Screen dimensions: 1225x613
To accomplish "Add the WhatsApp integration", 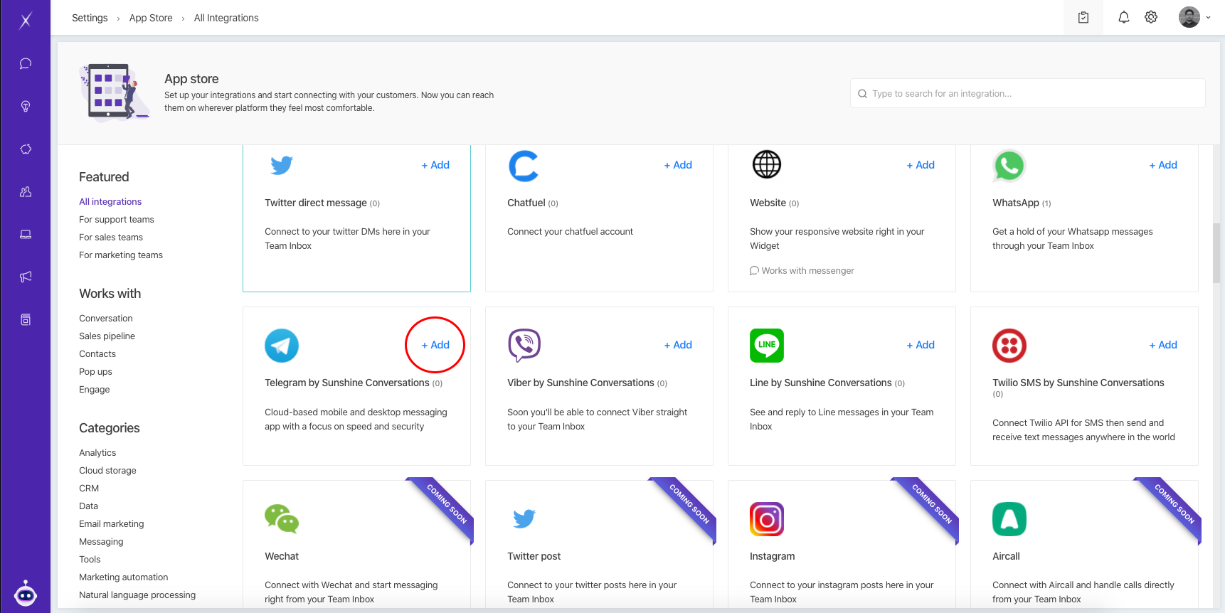I will pos(1163,165).
